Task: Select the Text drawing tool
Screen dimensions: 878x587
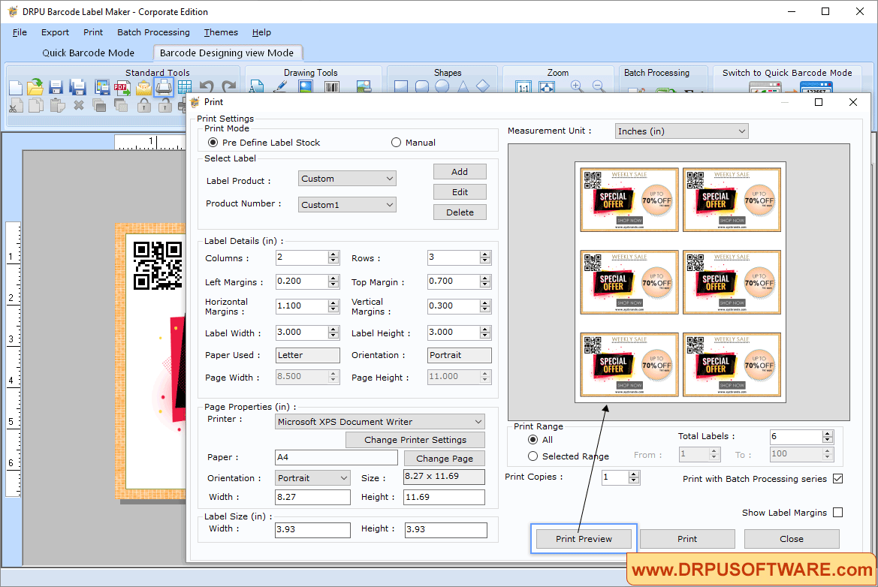Action: [x=256, y=86]
